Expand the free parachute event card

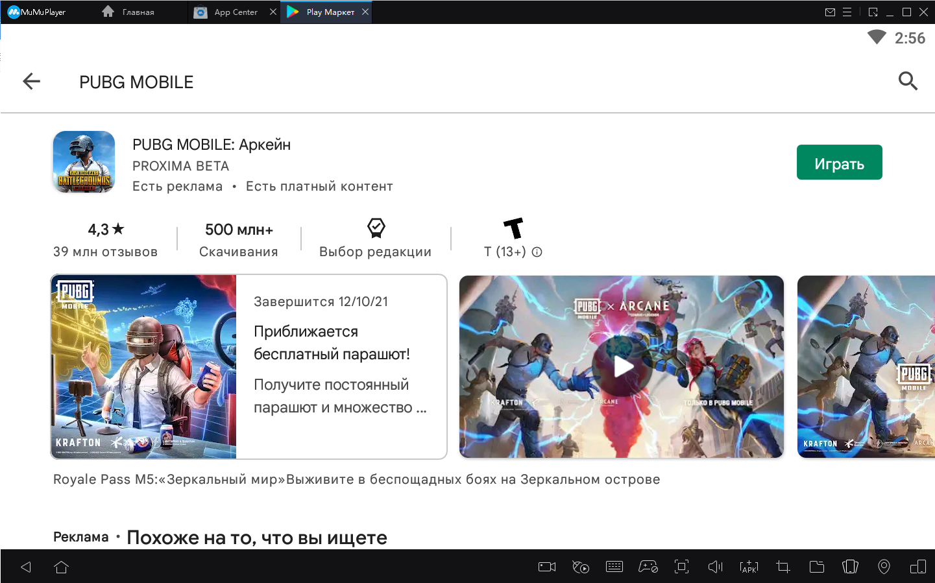coord(341,367)
